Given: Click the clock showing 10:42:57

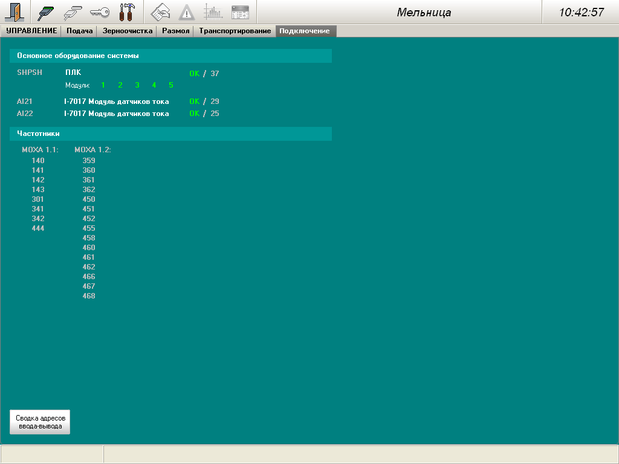Looking at the screenshot, I should (582, 13).
